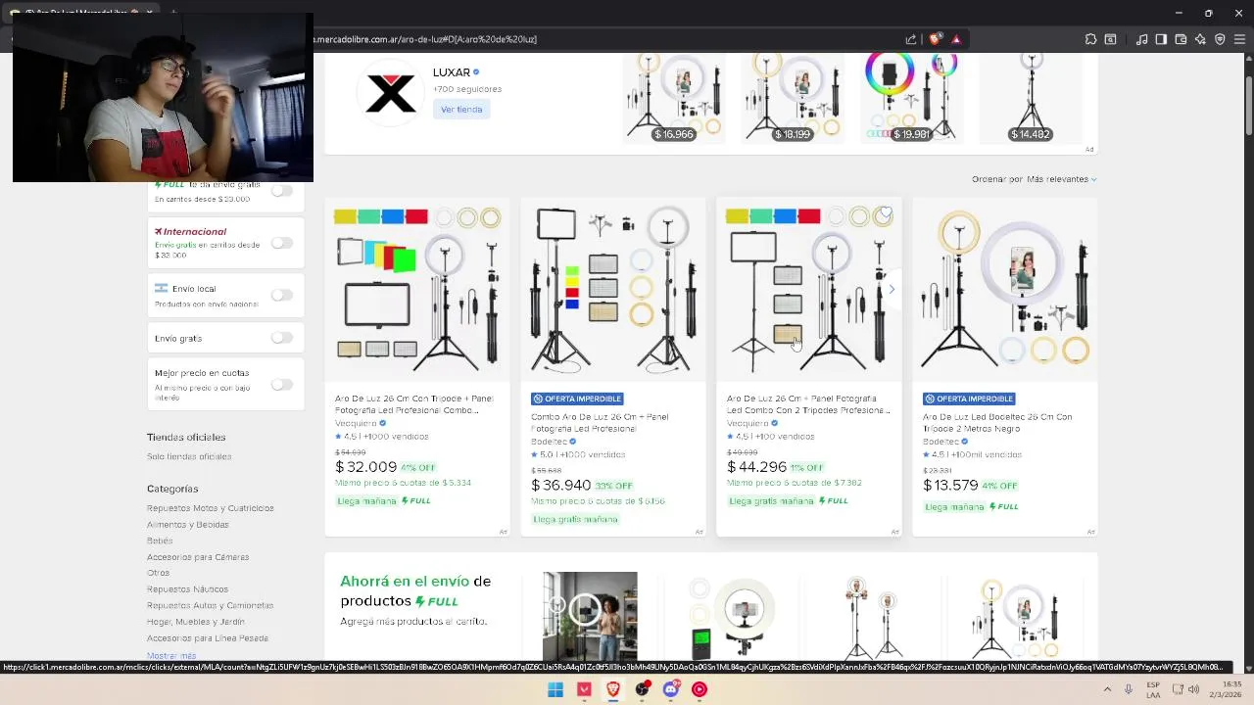
Task: Open the Brave Rewards triangle icon
Action: 956,39
